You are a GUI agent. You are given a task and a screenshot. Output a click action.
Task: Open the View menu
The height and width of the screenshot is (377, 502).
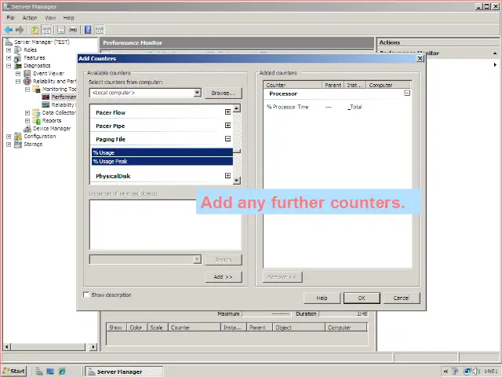tap(50, 18)
